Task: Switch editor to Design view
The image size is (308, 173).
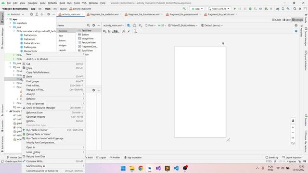Action: click(x=297, y=20)
